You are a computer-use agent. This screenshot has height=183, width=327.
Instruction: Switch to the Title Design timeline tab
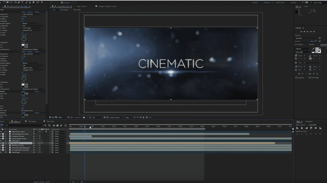click(32, 121)
